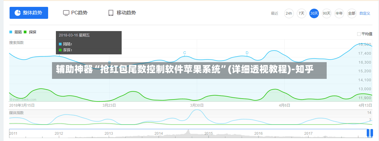Click the 2018-03-16 星期五 tooltip date
Image resolution: width=379 pixels, height=141 pixels.
coord(74,35)
